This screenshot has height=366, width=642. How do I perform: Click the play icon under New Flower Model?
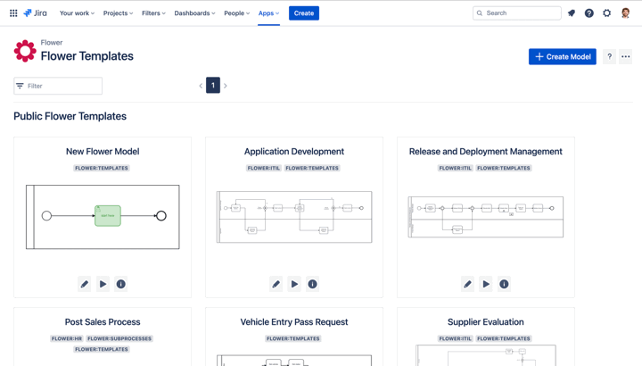pos(103,284)
